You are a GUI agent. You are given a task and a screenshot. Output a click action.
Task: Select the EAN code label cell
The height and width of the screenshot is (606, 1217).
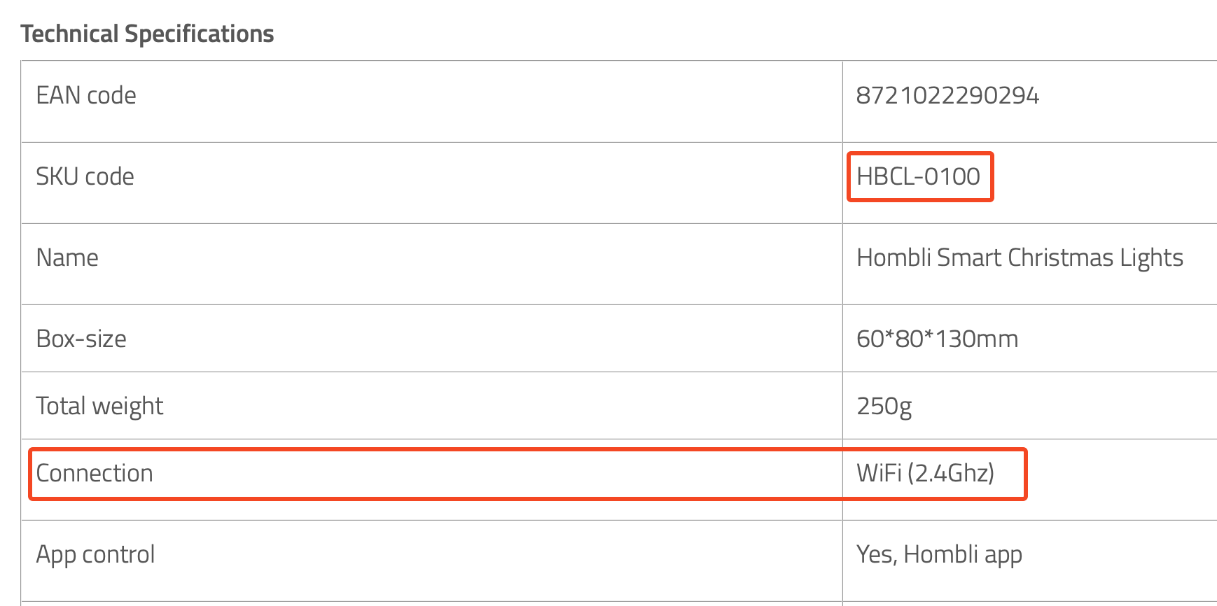coord(86,95)
